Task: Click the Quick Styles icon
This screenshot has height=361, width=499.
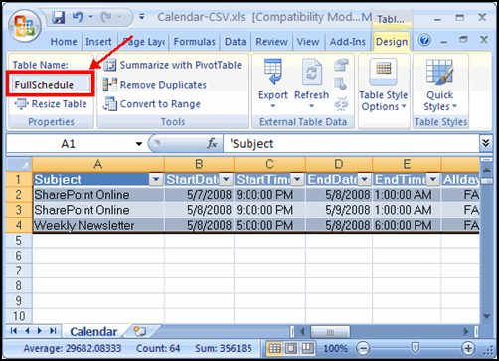Action: point(439,72)
